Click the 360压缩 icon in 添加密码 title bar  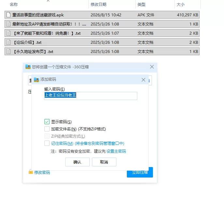click(37, 79)
